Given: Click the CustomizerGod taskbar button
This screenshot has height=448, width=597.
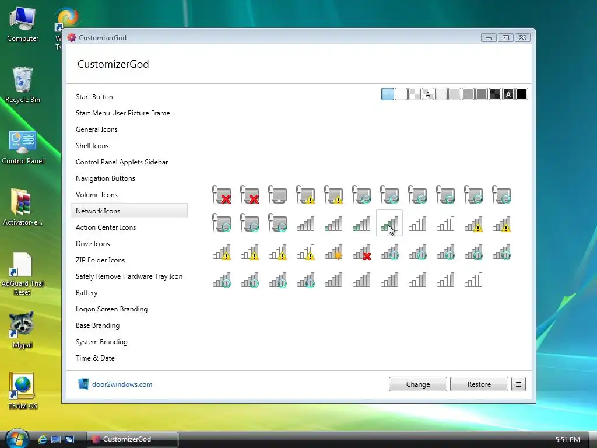Looking at the screenshot, I should click(x=132, y=439).
